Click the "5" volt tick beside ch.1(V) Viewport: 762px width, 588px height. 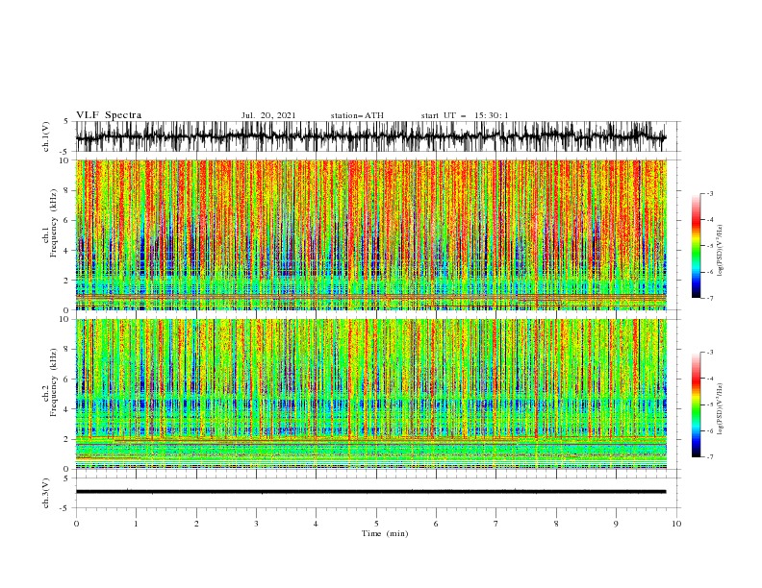[x=66, y=121]
